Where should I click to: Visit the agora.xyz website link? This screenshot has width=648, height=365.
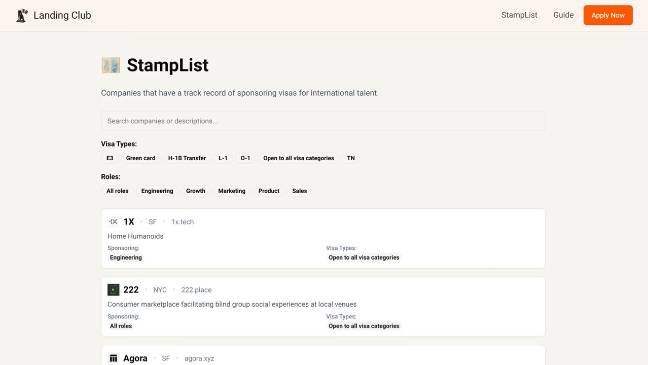point(199,358)
